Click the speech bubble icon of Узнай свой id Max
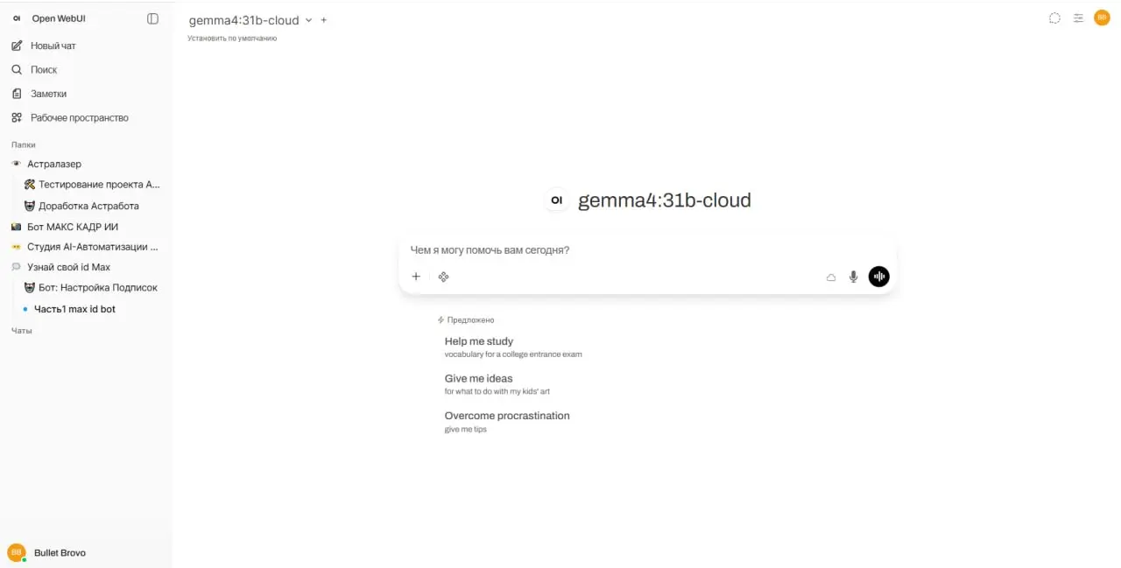The image size is (1121, 568). 16,267
